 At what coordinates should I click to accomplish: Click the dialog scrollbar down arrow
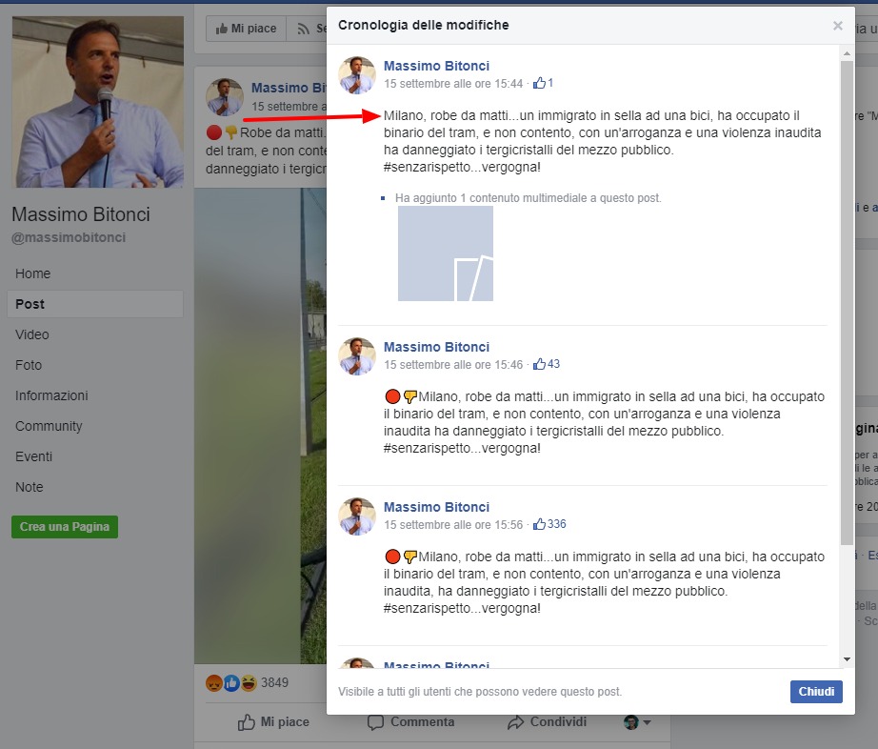[x=847, y=659]
